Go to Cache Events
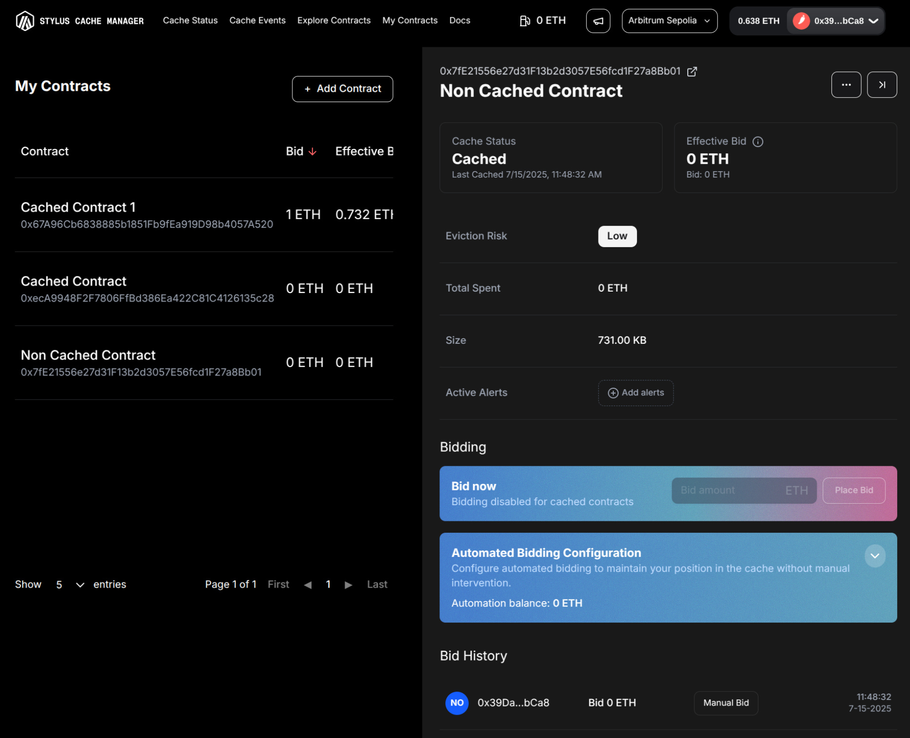Image resolution: width=910 pixels, height=738 pixels. tap(257, 20)
